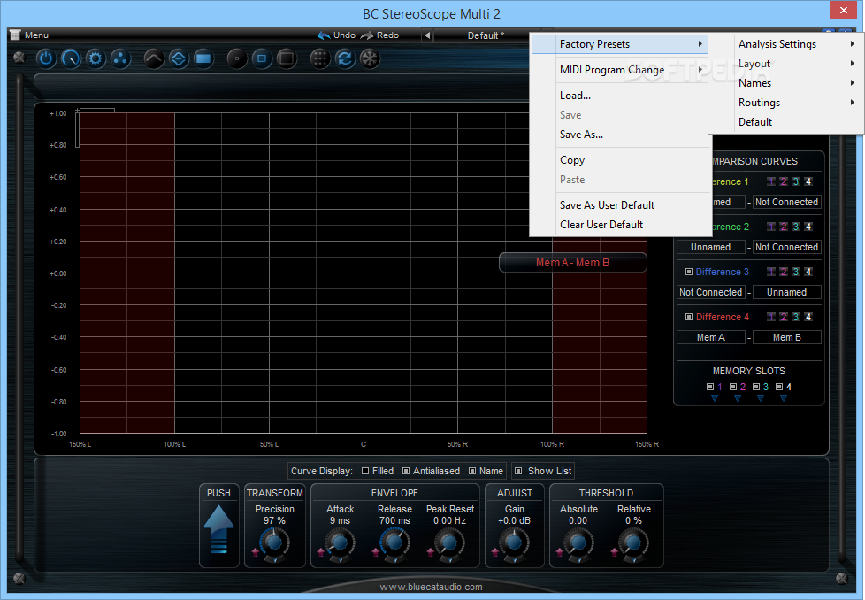Click the big PUSH arrow
Screen dimensions: 865x600
(x=219, y=529)
